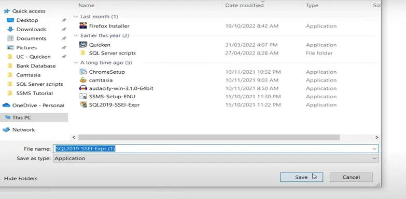Click the pin icon beside UC - Quicken
This screenshot has width=406, height=199.
point(64,57)
